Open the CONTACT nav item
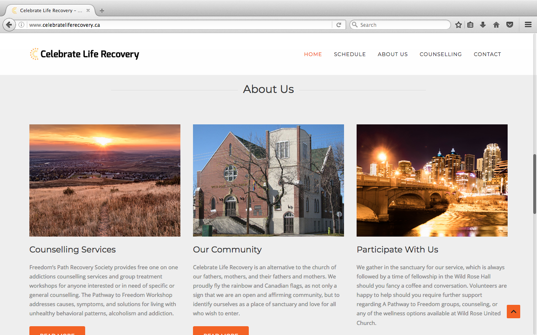 487,54
